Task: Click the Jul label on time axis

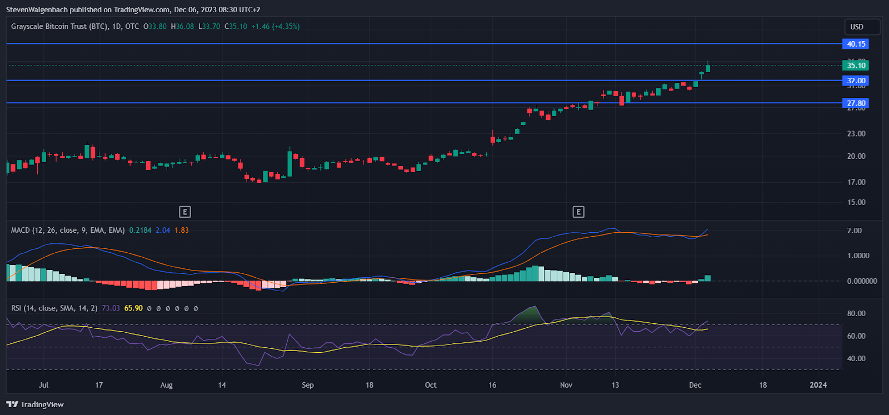Action: pyautogui.click(x=44, y=385)
